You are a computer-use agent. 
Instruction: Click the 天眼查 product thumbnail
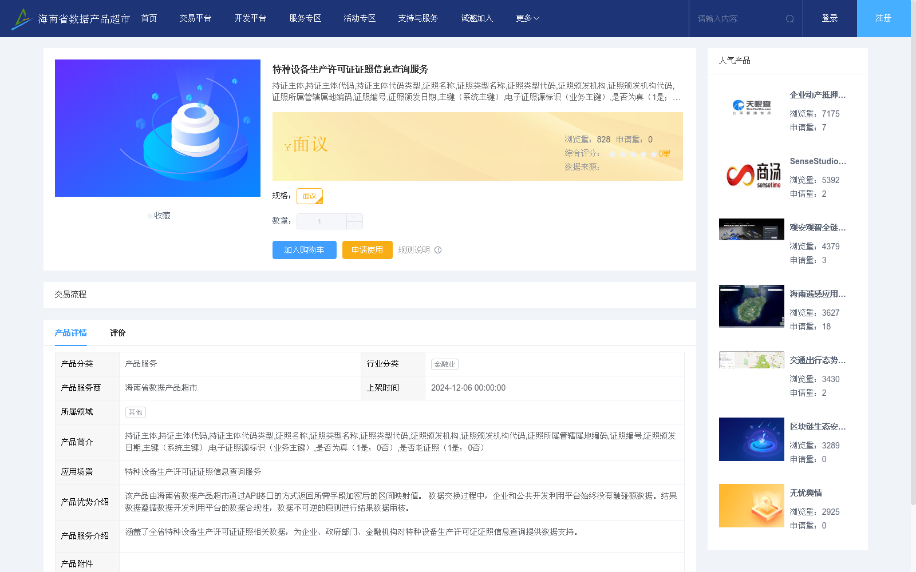752,107
